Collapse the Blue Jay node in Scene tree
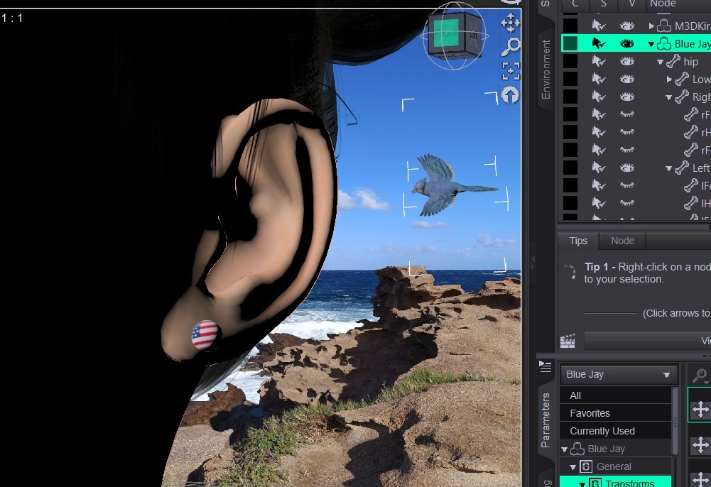Image resolution: width=711 pixels, height=487 pixels. coord(651,45)
